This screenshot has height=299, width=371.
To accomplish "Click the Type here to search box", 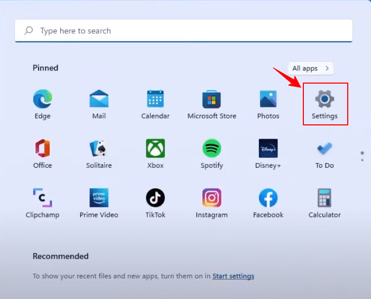I will coord(183,31).
